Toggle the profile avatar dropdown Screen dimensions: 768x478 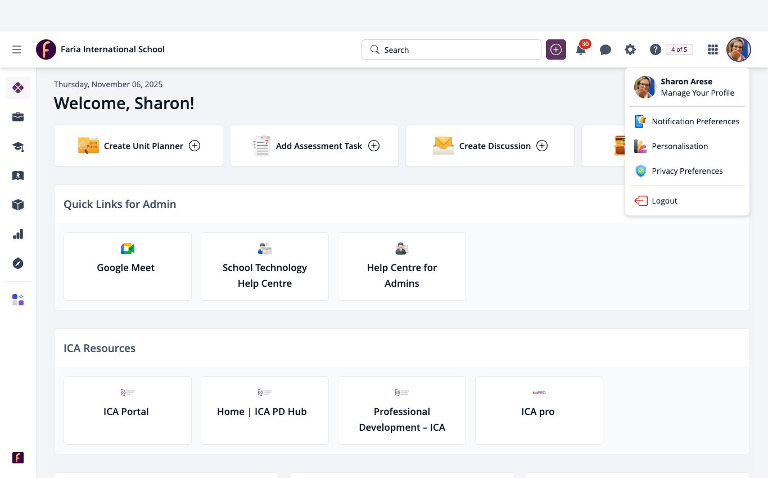point(739,49)
